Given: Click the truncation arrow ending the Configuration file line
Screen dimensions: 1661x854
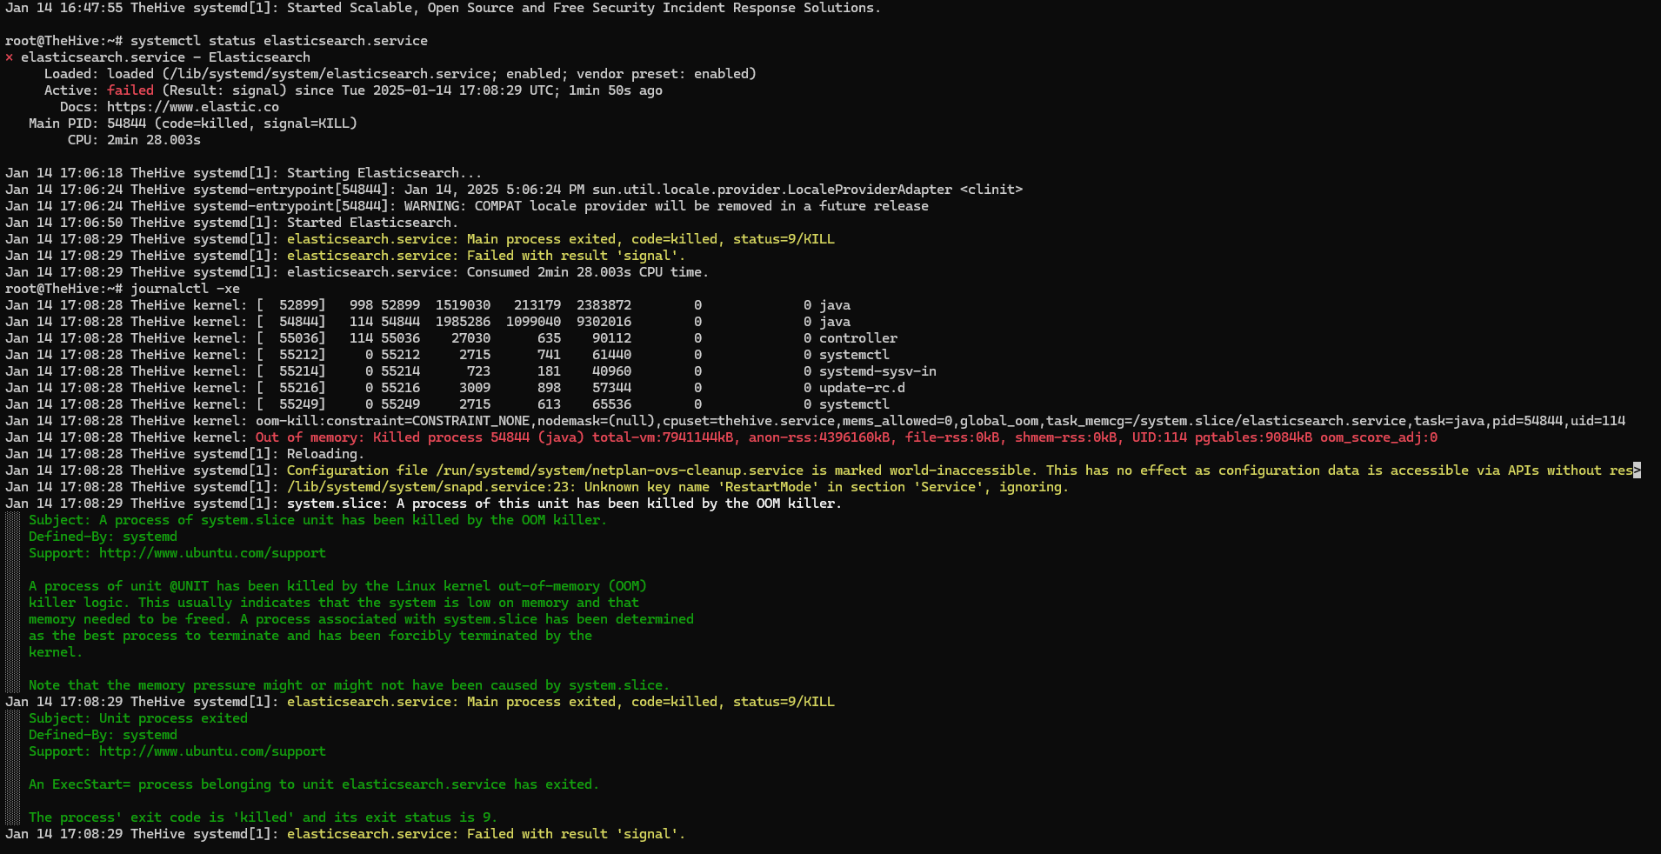Looking at the screenshot, I should point(1637,470).
